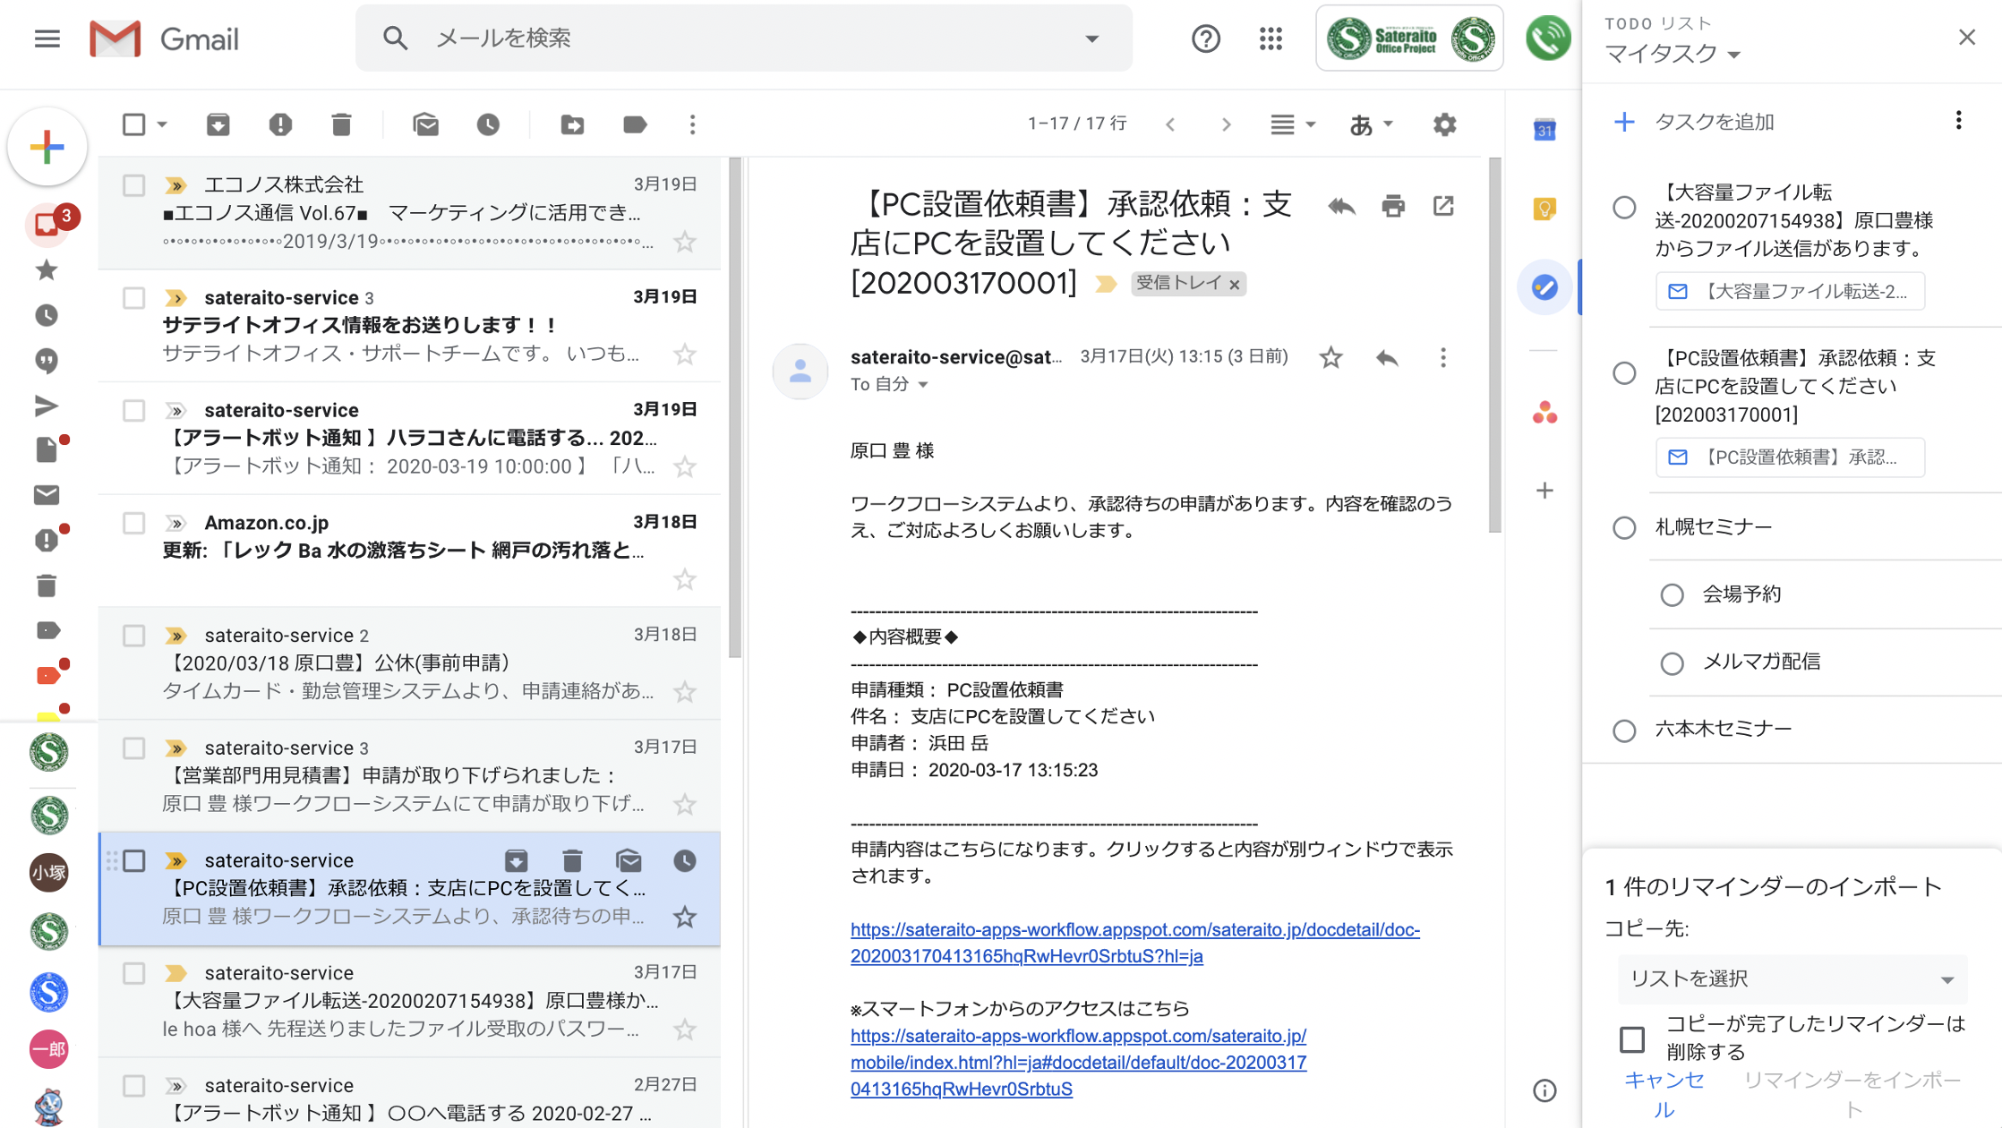Apply label using toolbar tag icon
The image size is (2002, 1128).
pos(634,124)
